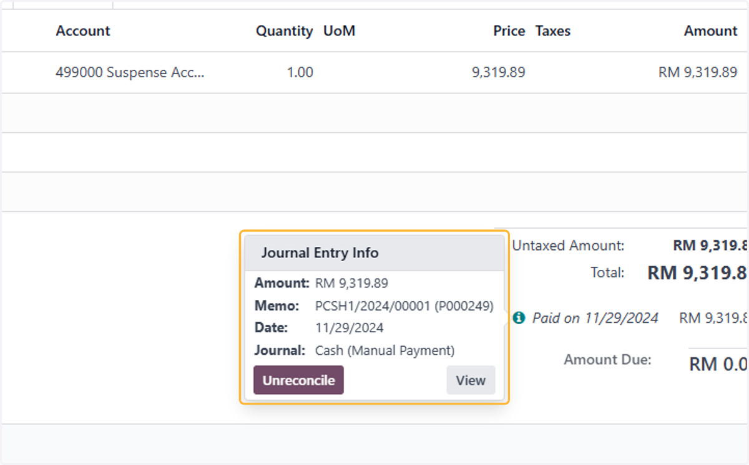Image resolution: width=749 pixels, height=465 pixels.
Task: Open the journal entry with View button
Action: 471,380
